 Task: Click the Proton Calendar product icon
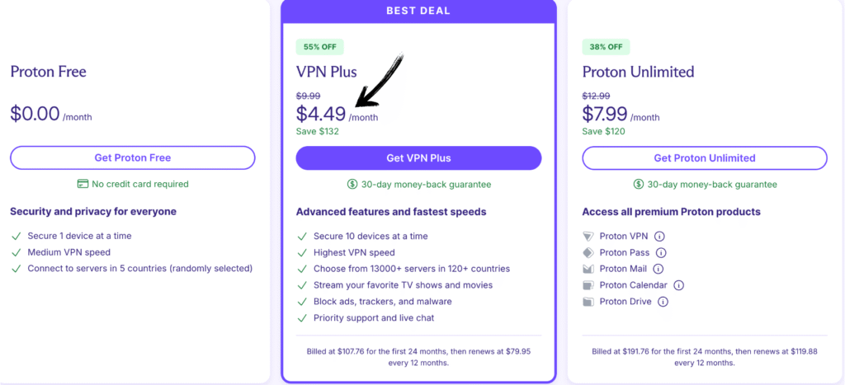click(x=588, y=285)
